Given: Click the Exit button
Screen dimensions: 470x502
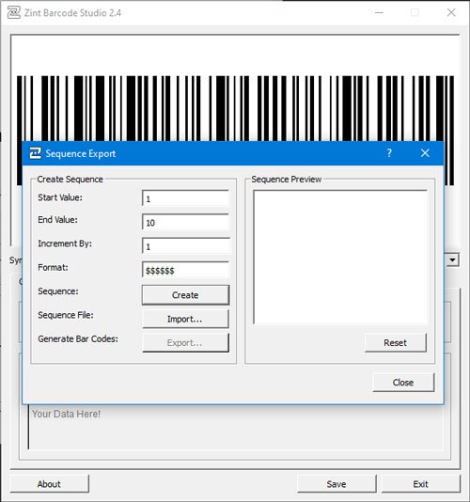Looking at the screenshot, I should 420,484.
